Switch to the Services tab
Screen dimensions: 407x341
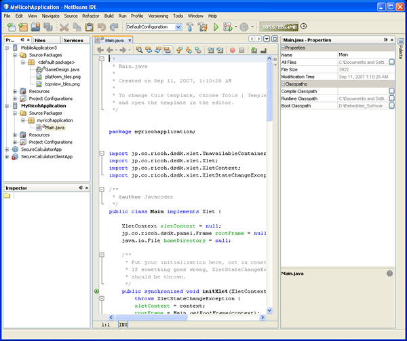(73, 40)
